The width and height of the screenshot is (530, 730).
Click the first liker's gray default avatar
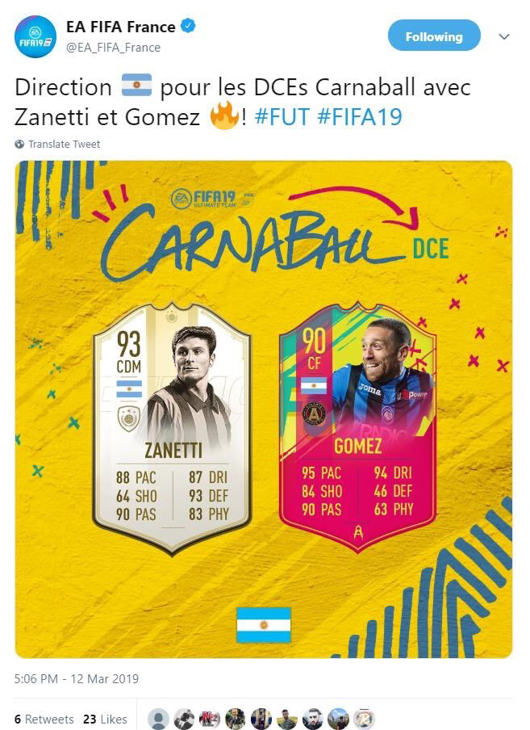[x=159, y=719]
